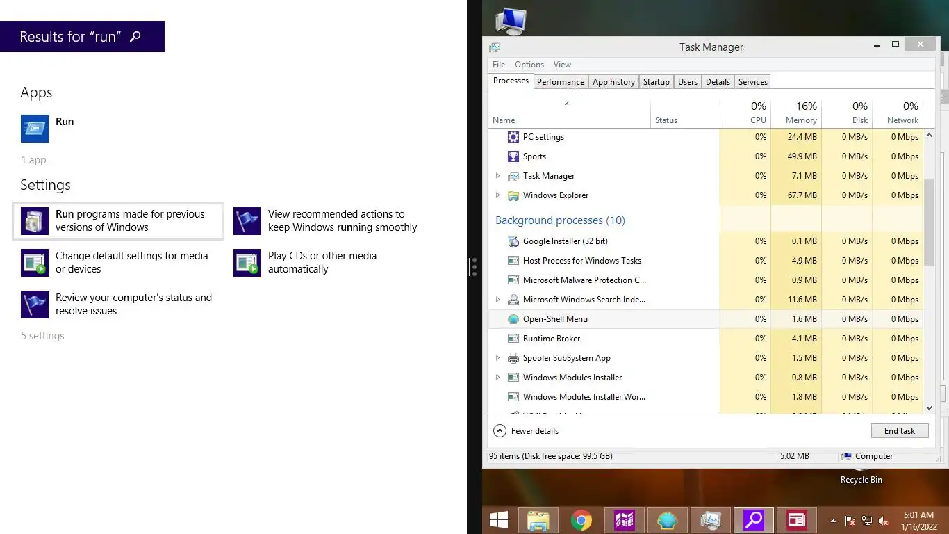Image resolution: width=949 pixels, height=534 pixels.
Task: Click the search magnifier next to Results for run
Action: [135, 36]
